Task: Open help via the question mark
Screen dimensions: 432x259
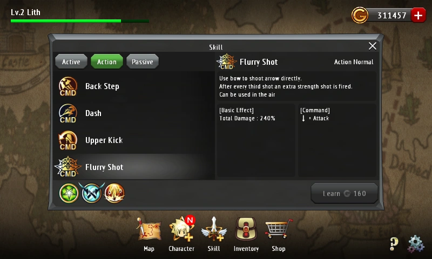Action: [x=394, y=243]
